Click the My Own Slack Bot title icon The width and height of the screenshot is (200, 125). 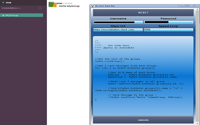pos(92,6)
